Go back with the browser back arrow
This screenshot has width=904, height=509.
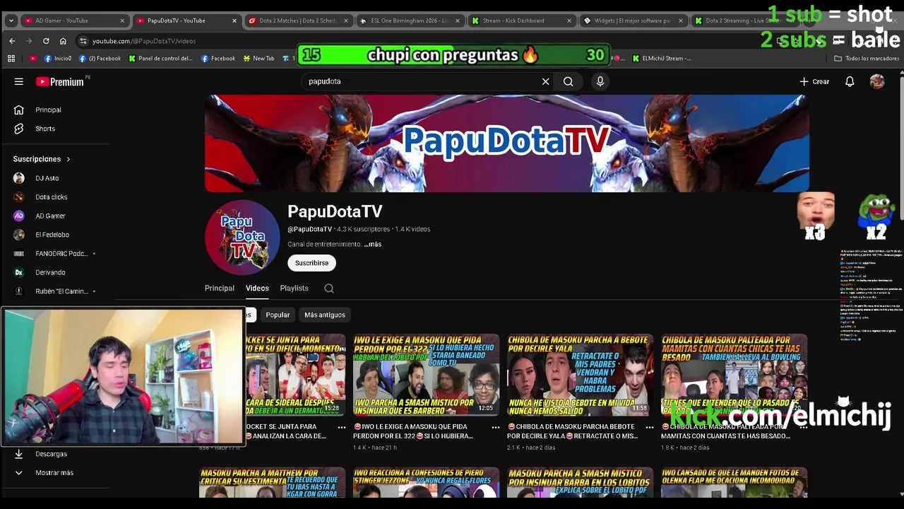coord(12,41)
